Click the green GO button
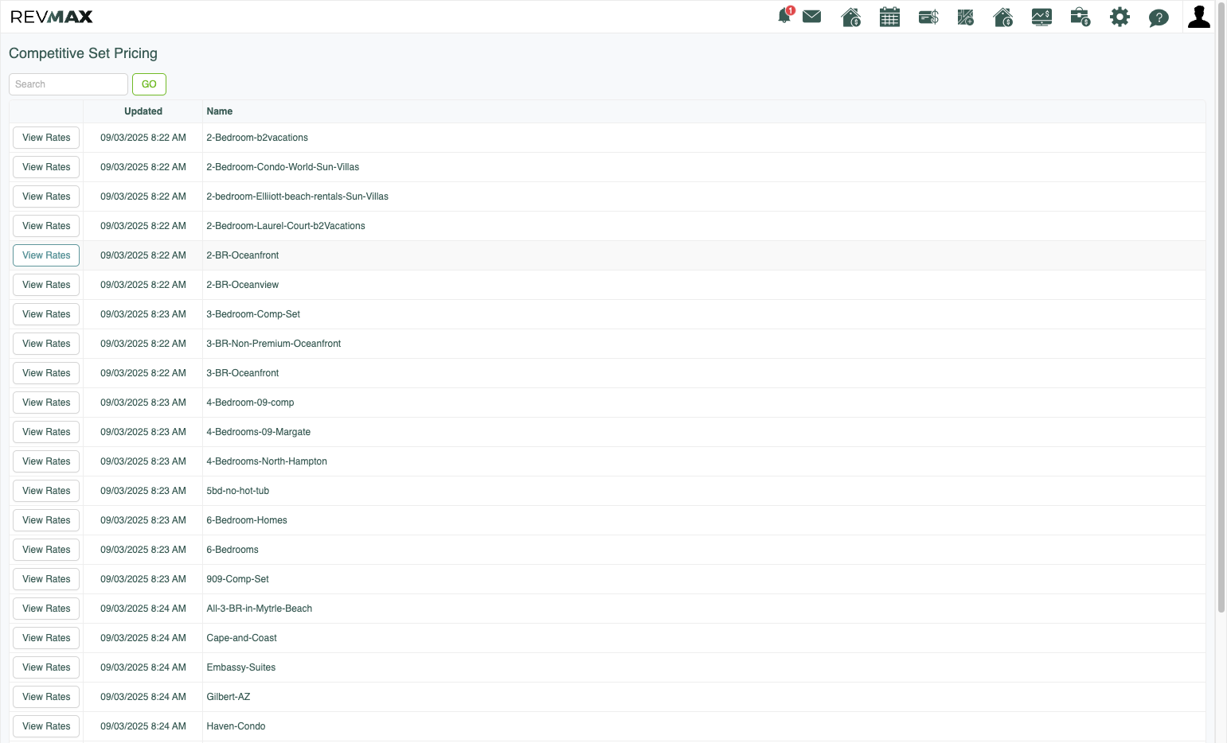Image resolution: width=1227 pixels, height=743 pixels. click(x=149, y=84)
